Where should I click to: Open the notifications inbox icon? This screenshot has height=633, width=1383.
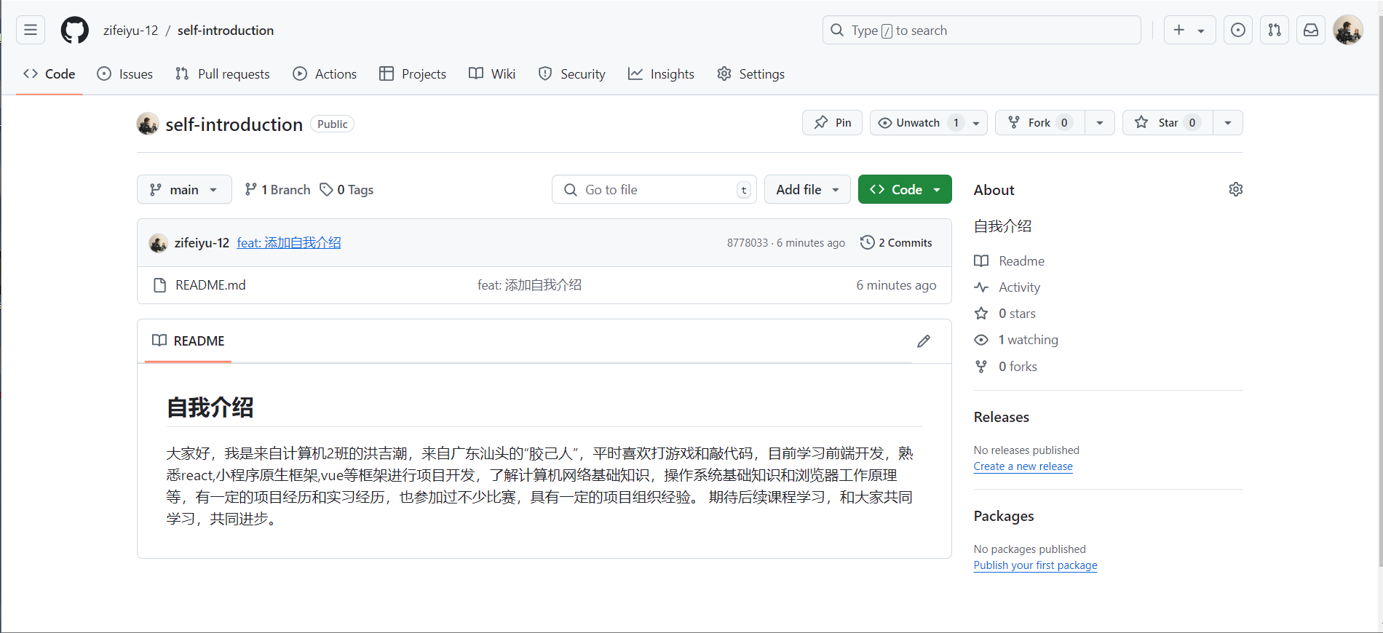(x=1311, y=30)
